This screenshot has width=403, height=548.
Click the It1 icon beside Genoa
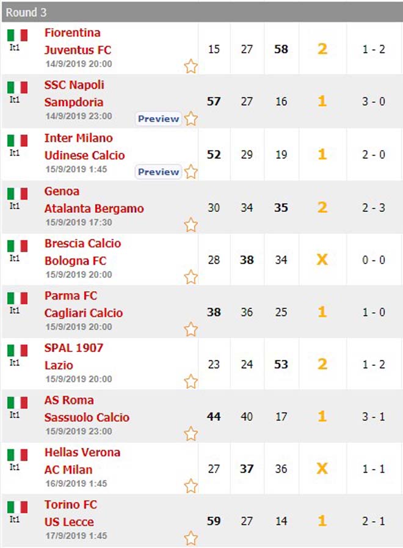pyautogui.click(x=17, y=194)
